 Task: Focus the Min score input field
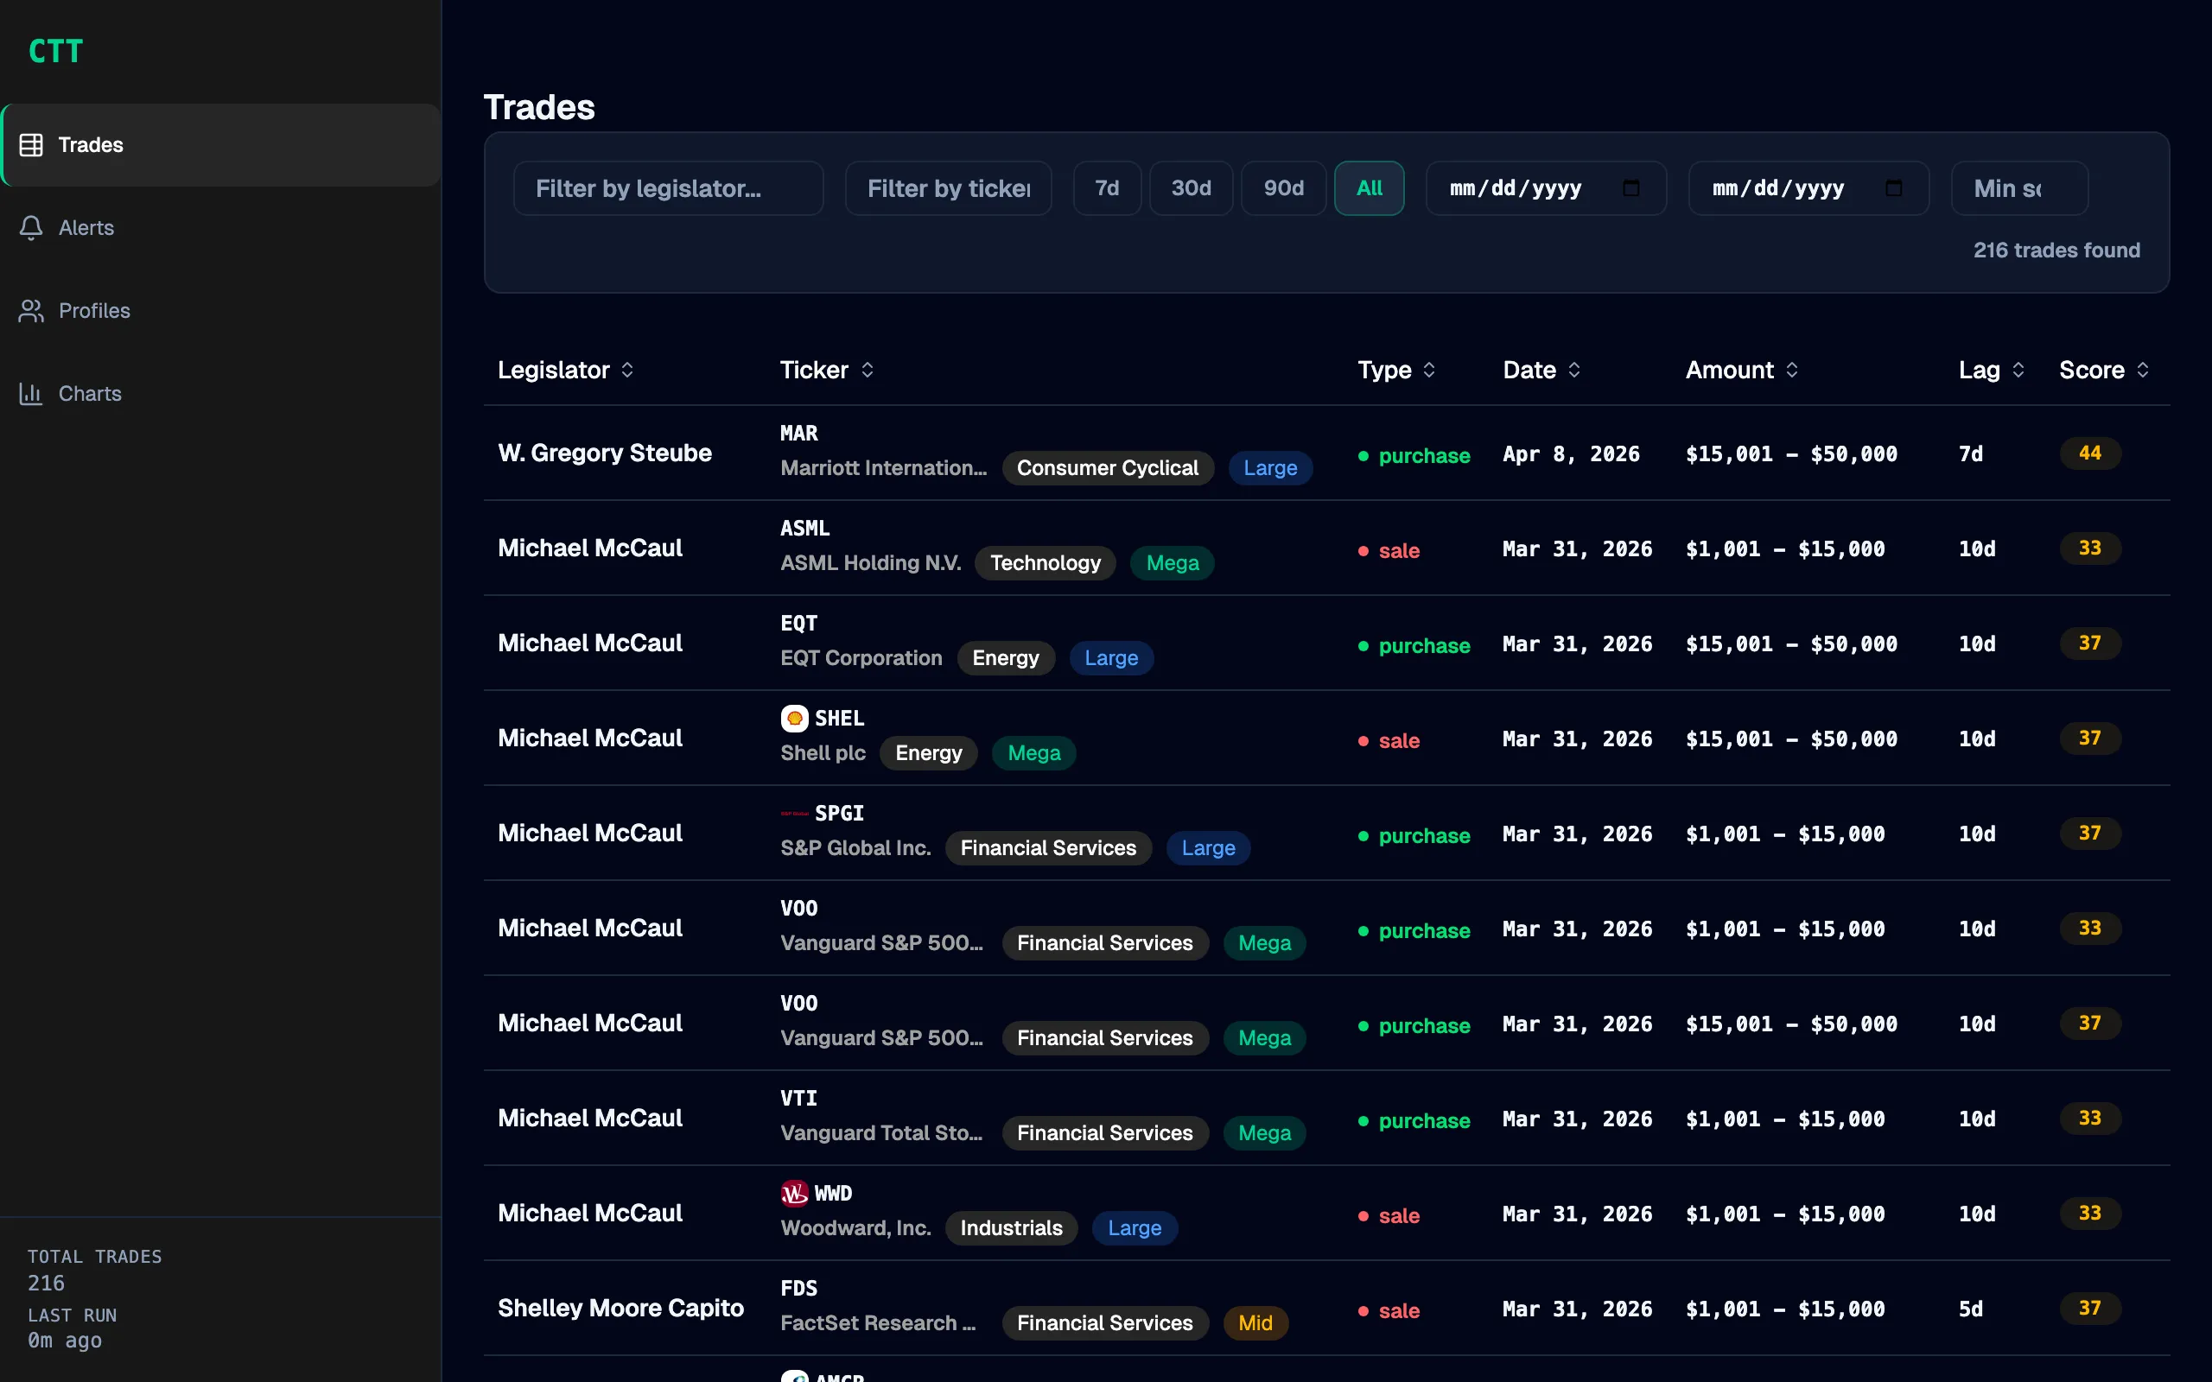tap(2019, 188)
